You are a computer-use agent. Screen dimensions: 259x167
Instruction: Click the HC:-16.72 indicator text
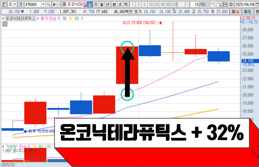(249, 22)
